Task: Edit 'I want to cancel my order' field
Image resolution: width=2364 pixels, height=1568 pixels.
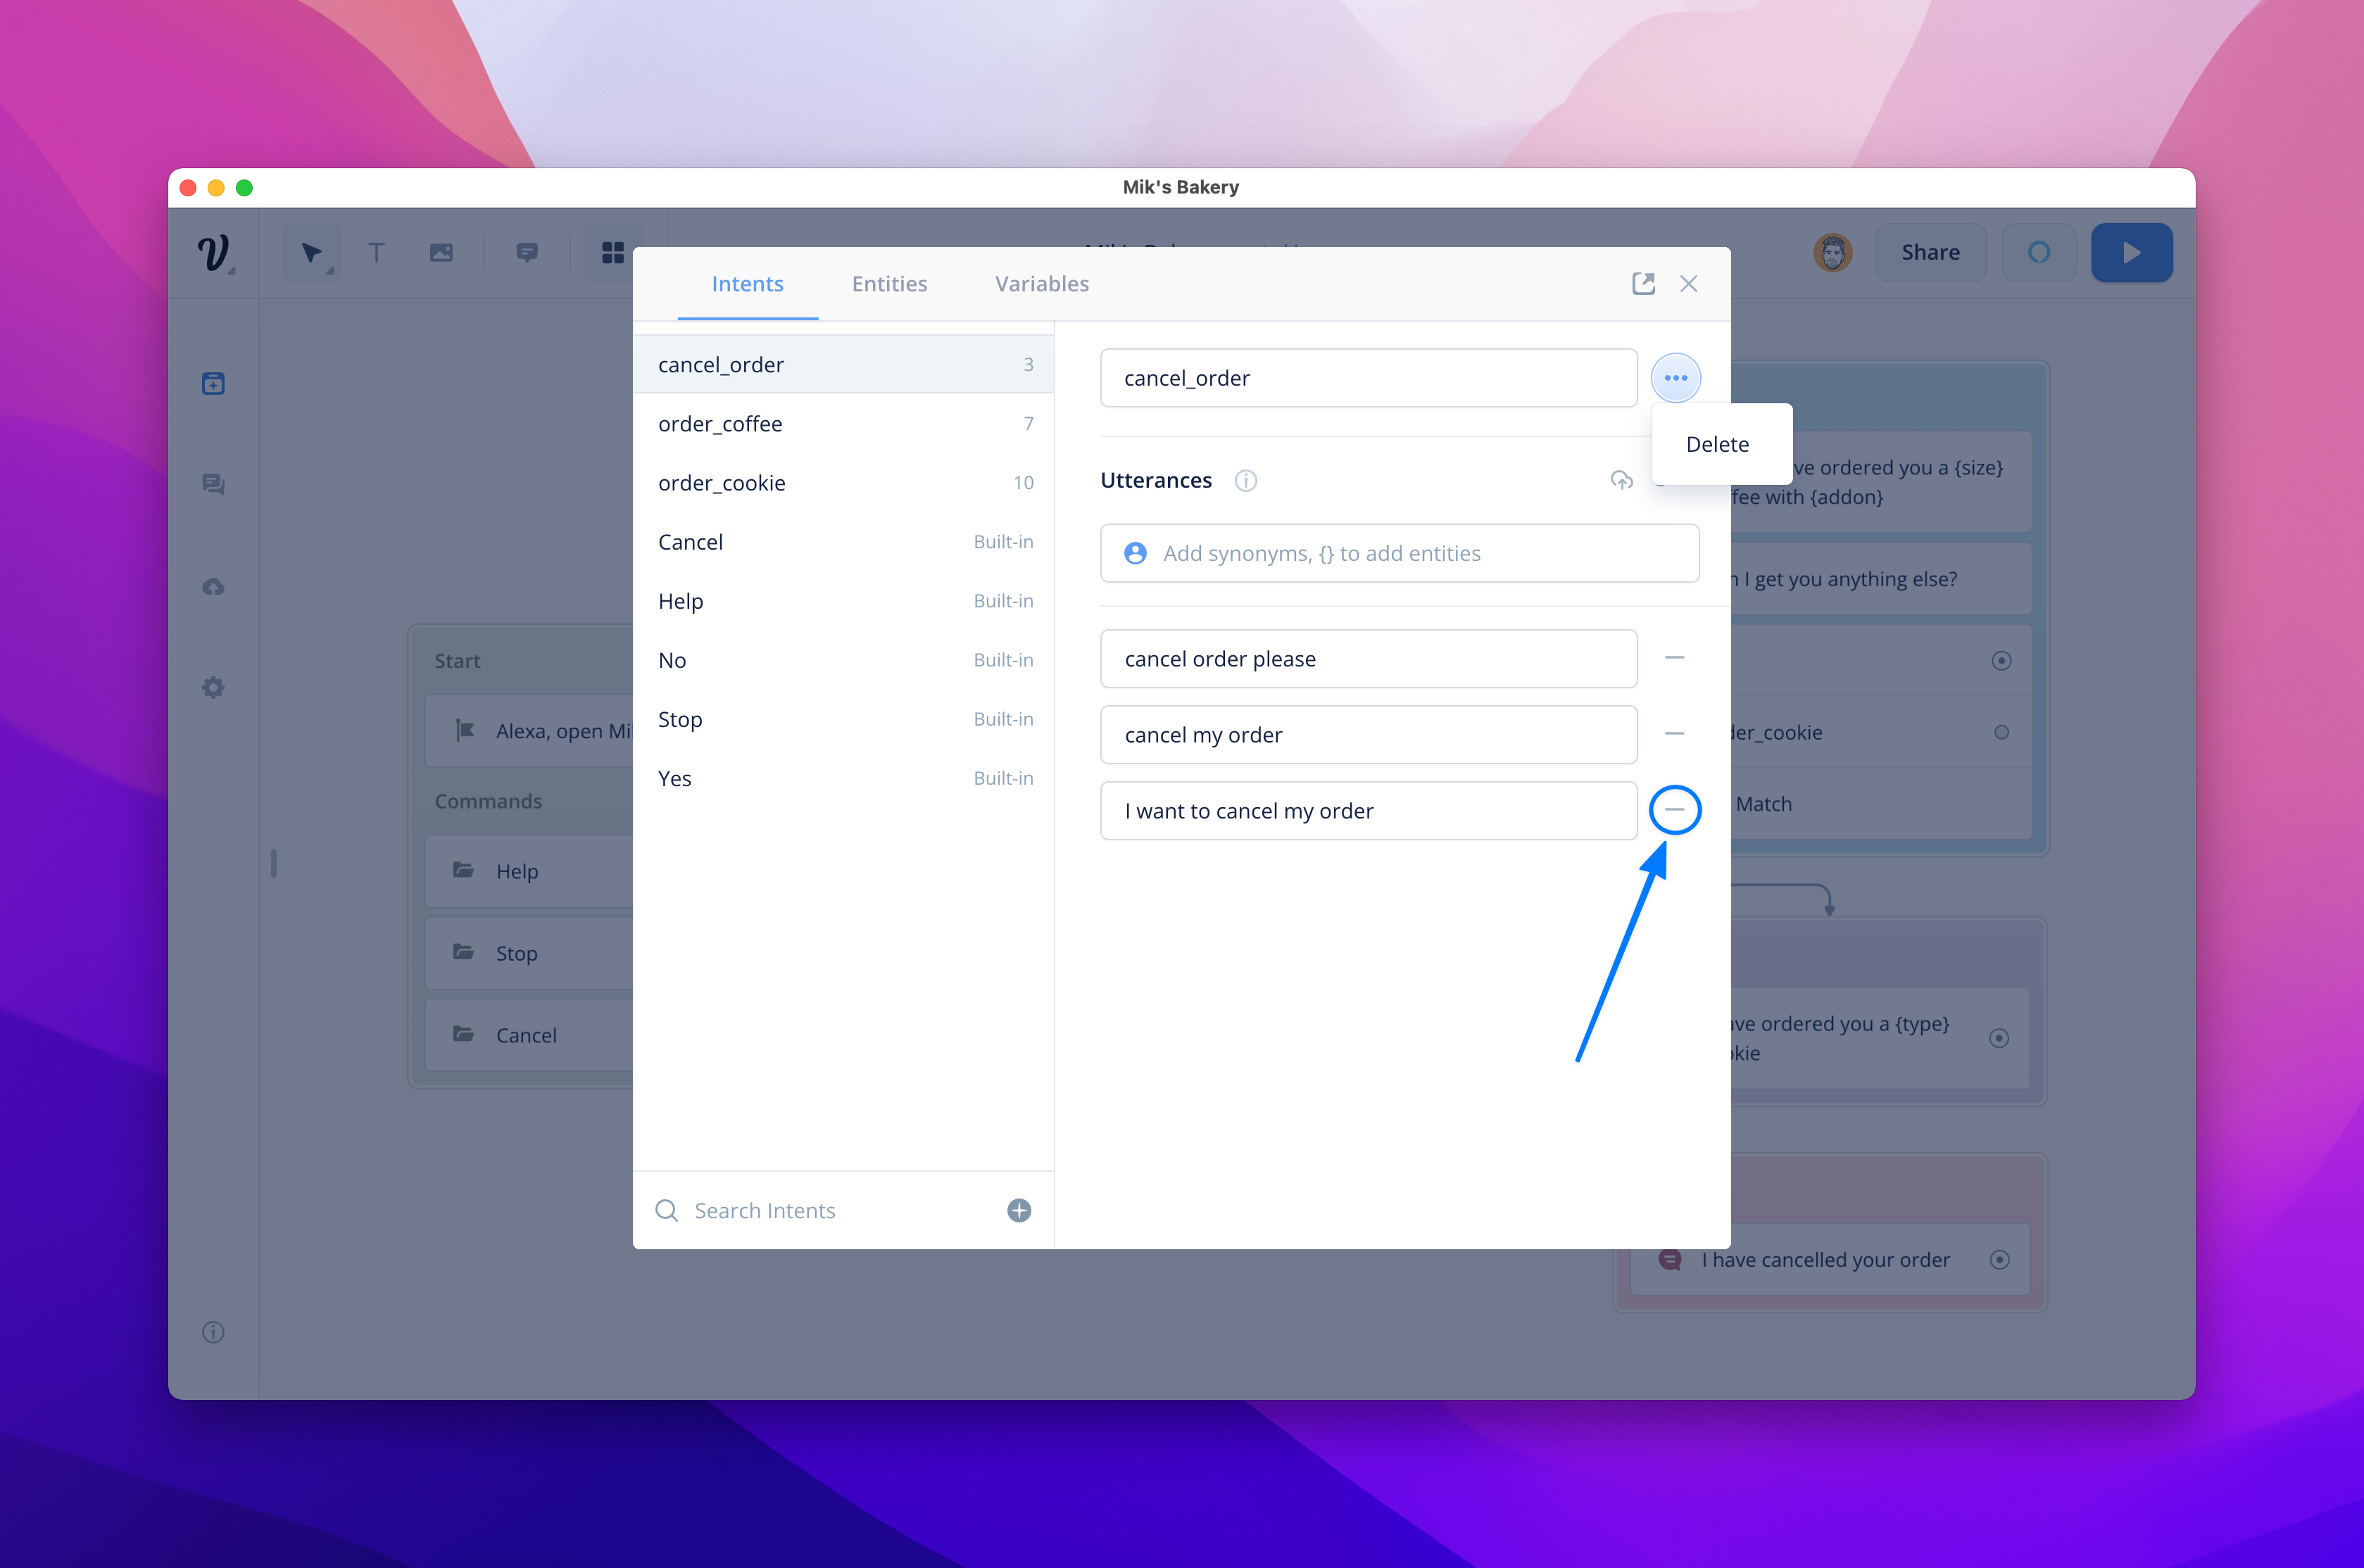Action: click(1368, 810)
